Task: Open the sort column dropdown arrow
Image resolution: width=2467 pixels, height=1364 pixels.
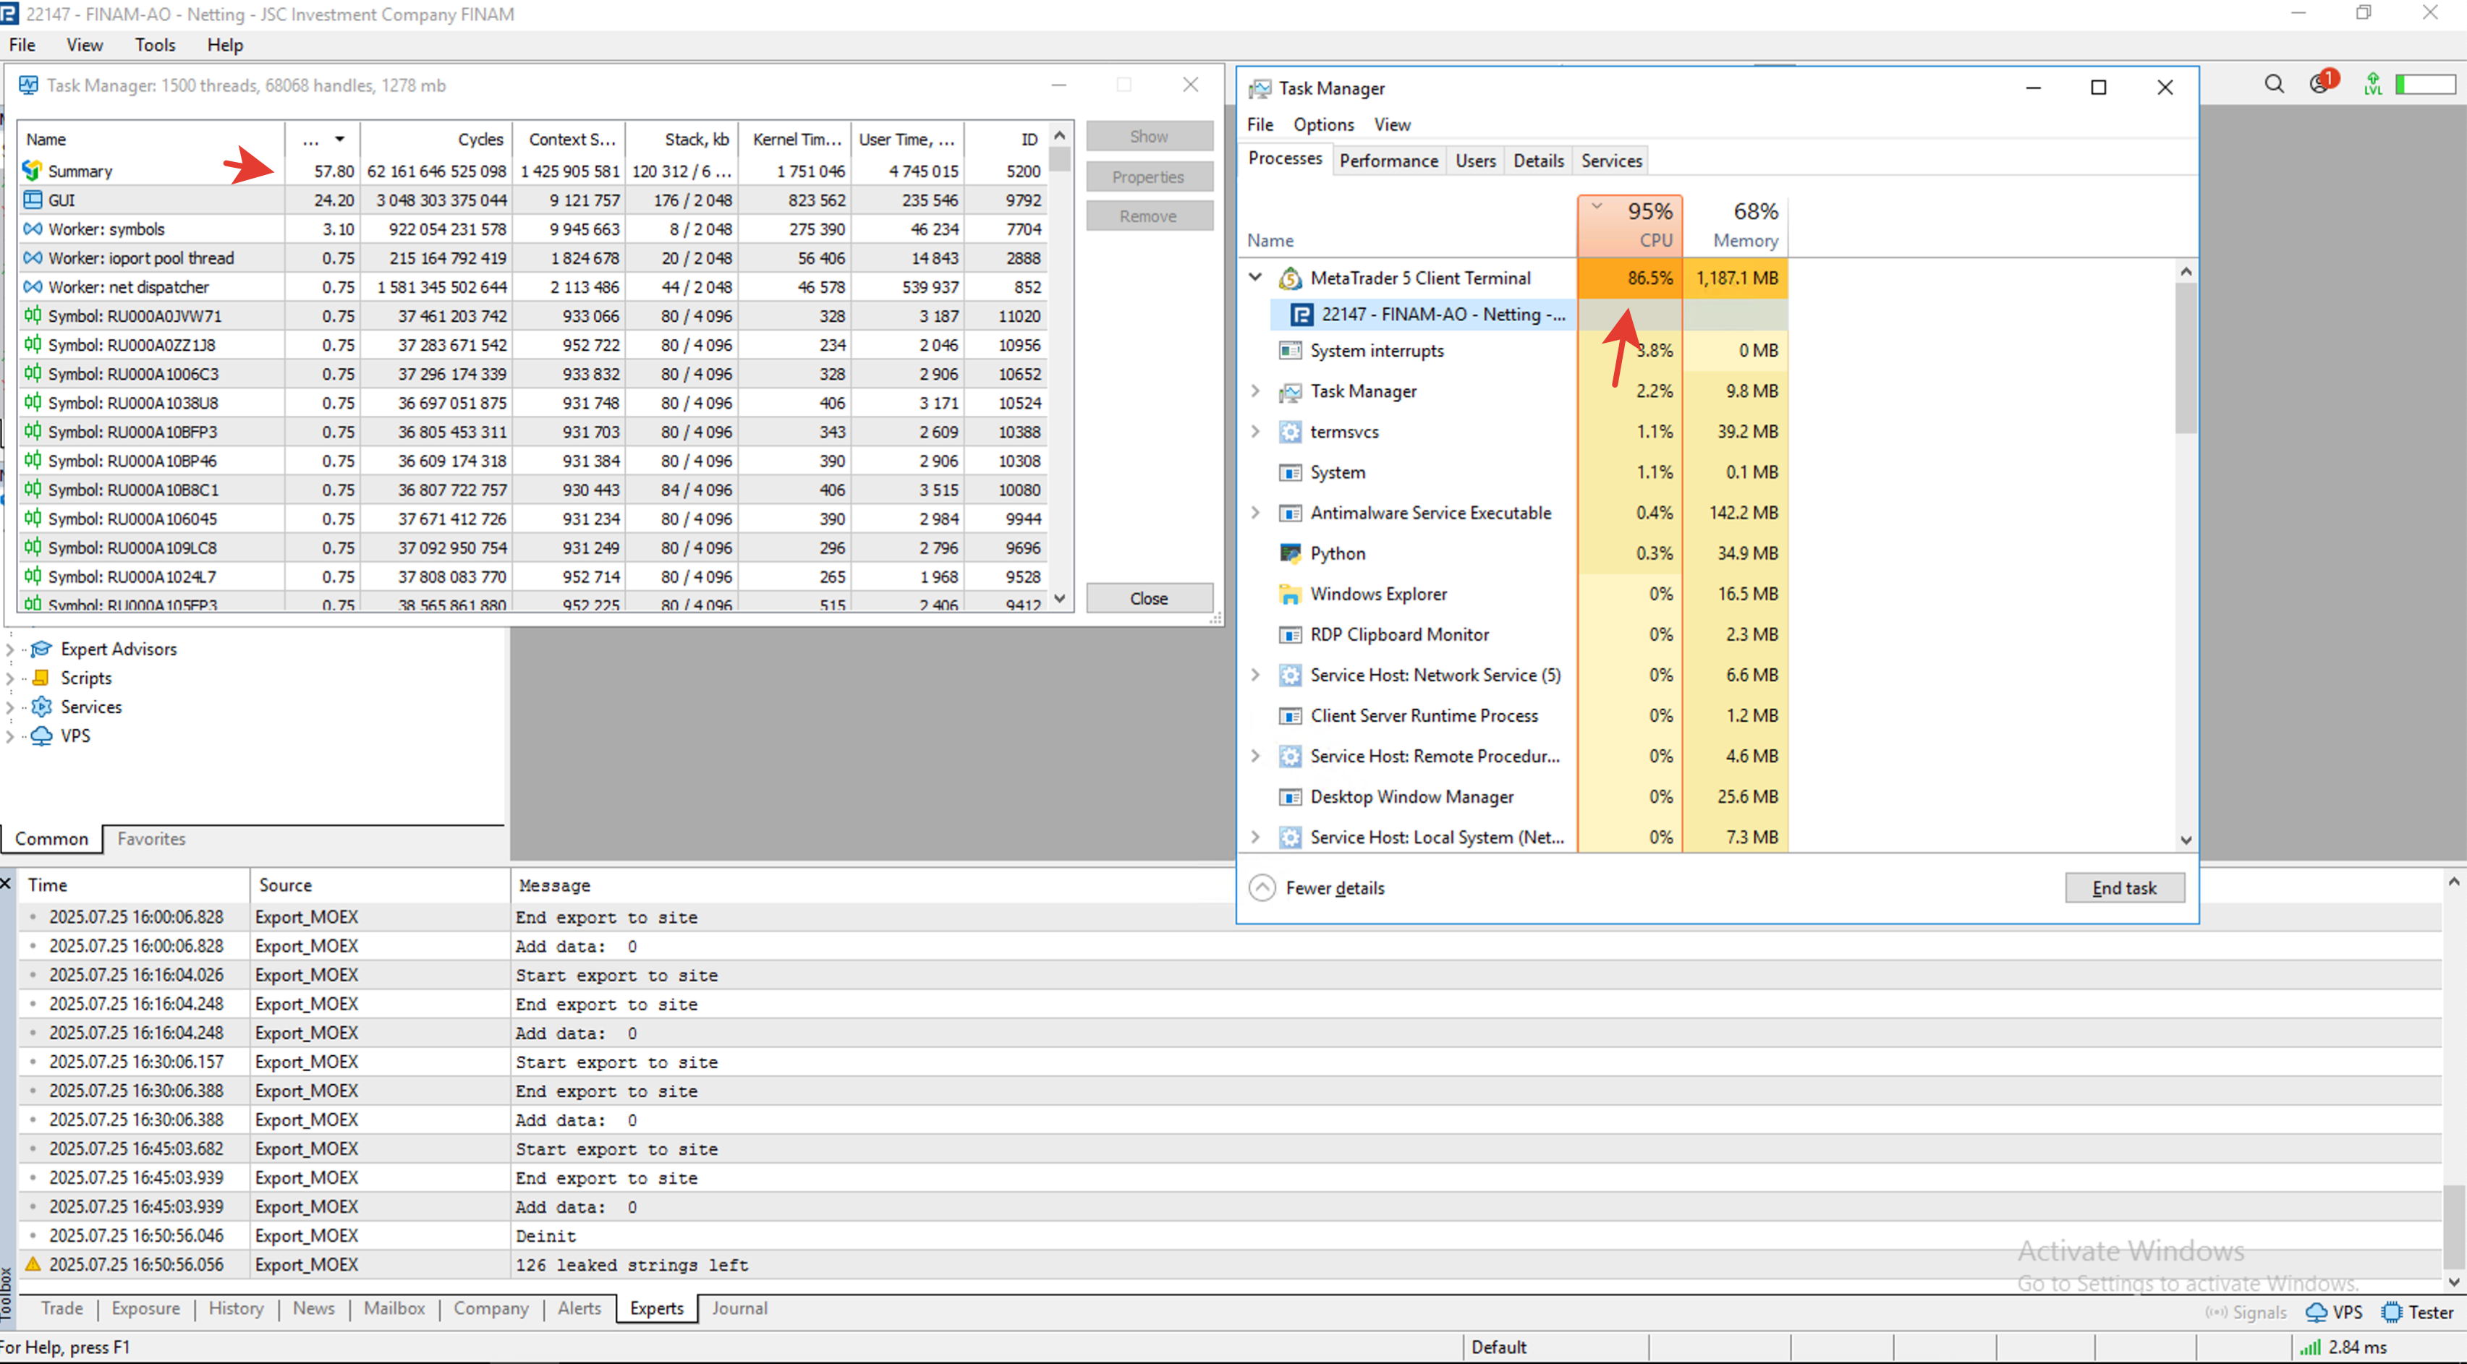Action: [340, 140]
